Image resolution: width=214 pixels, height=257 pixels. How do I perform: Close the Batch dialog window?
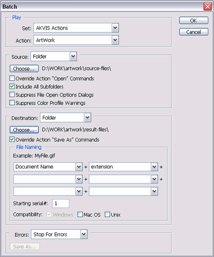207,6
